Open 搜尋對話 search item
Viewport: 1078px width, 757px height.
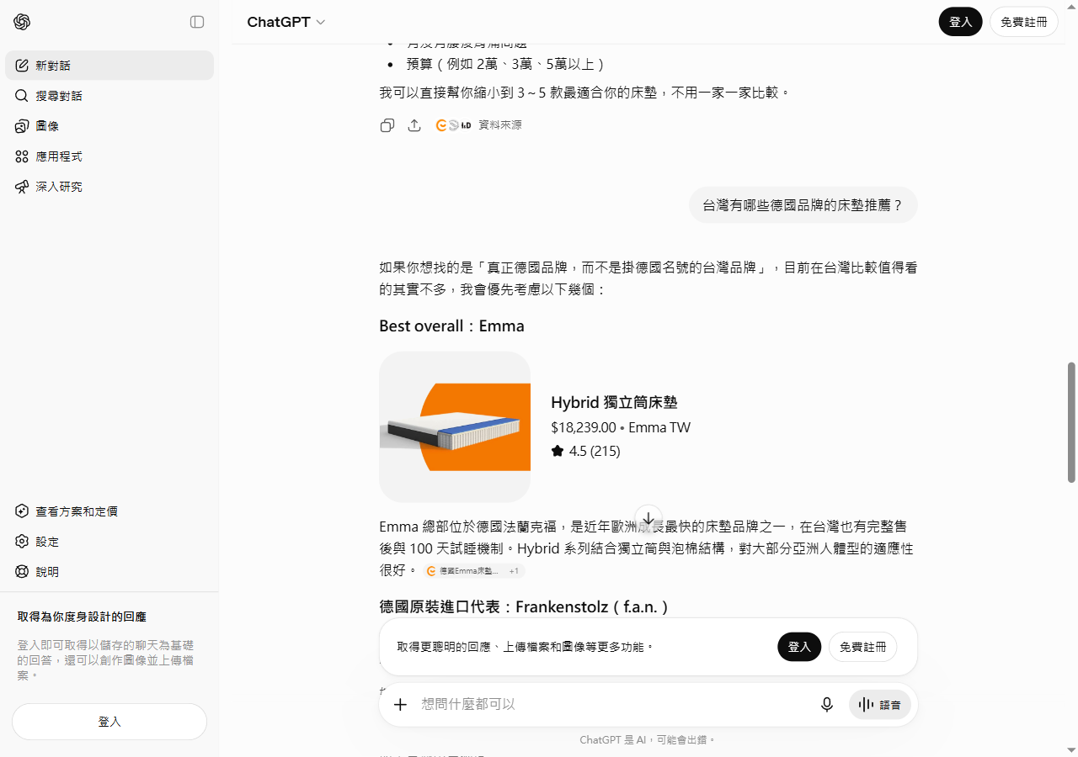coord(109,96)
